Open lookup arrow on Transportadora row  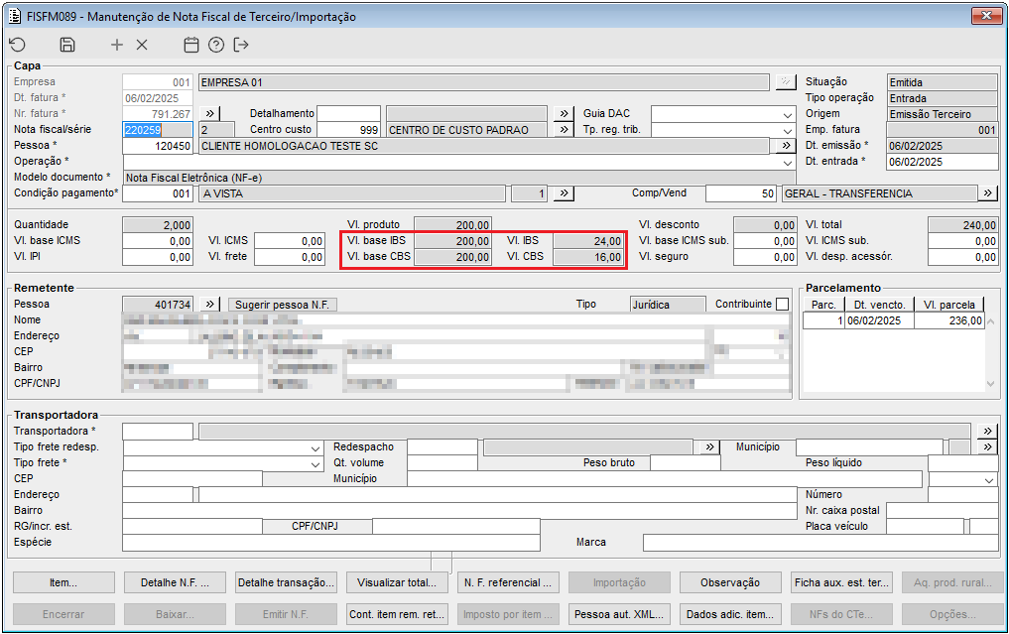click(988, 432)
